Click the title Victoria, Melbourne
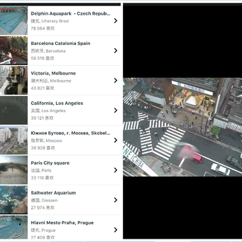242x242 pixels. point(53,73)
